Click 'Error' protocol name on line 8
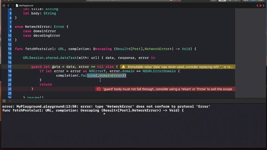The width and height of the screenshot is (267, 150). pyautogui.click(x=59, y=27)
